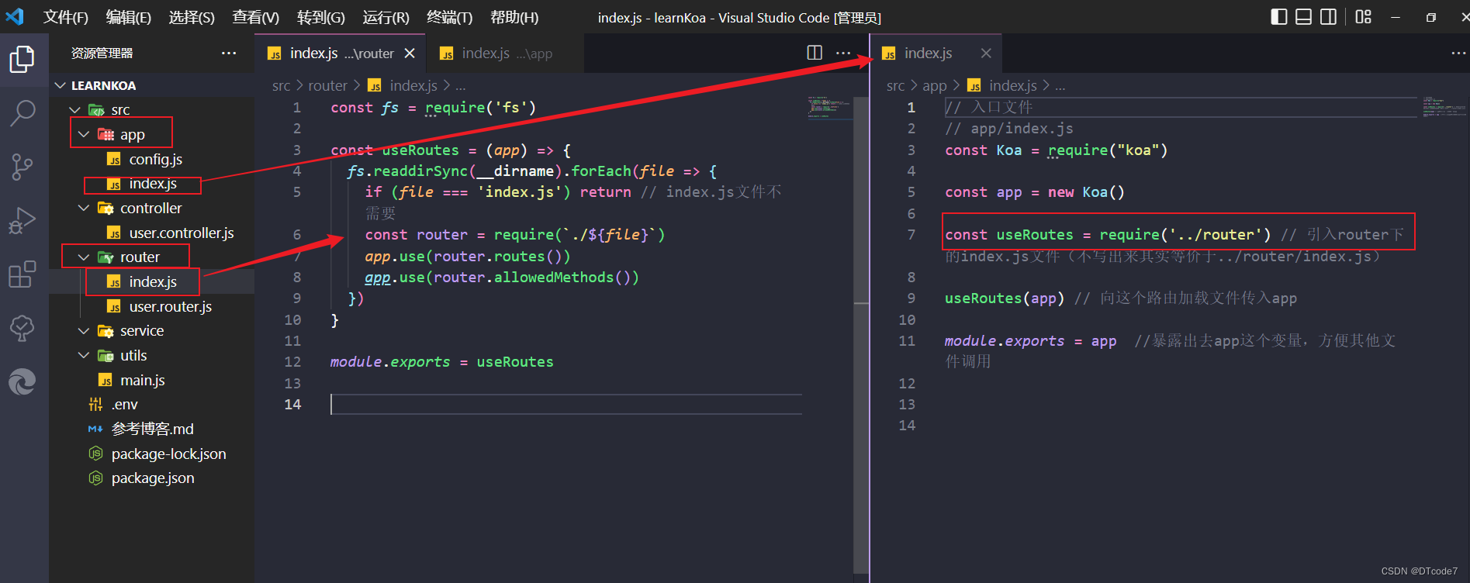Open the 终端(T) menu

pos(449,17)
